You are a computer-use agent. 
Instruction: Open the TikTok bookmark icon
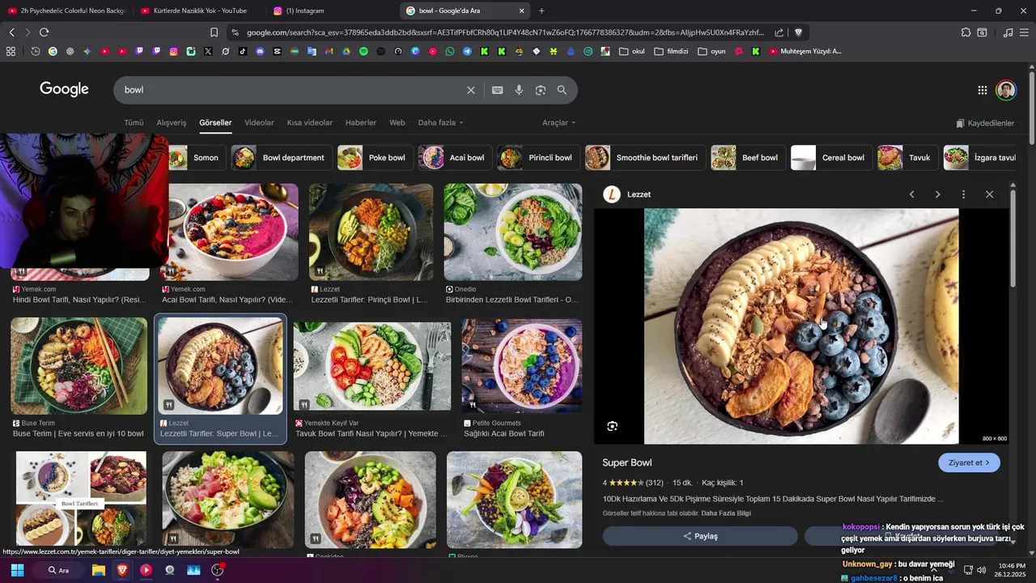coord(243,51)
